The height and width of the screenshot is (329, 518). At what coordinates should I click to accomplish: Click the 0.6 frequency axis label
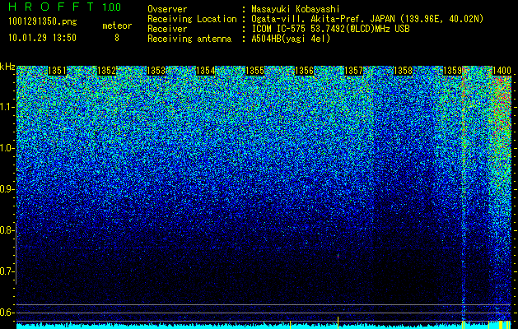click(7, 313)
